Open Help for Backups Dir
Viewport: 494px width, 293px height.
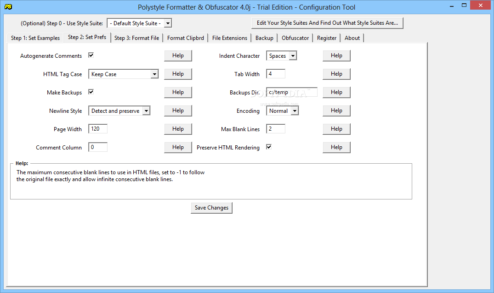336,92
